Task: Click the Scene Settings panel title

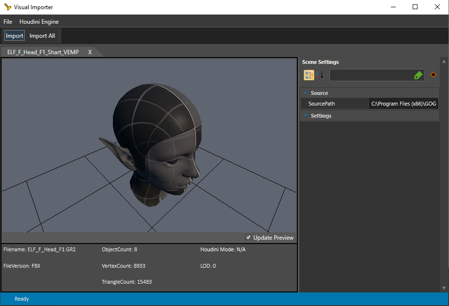Action: point(320,62)
